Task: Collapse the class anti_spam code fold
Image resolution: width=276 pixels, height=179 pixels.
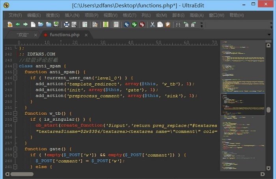Action: (x=15, y=66)
